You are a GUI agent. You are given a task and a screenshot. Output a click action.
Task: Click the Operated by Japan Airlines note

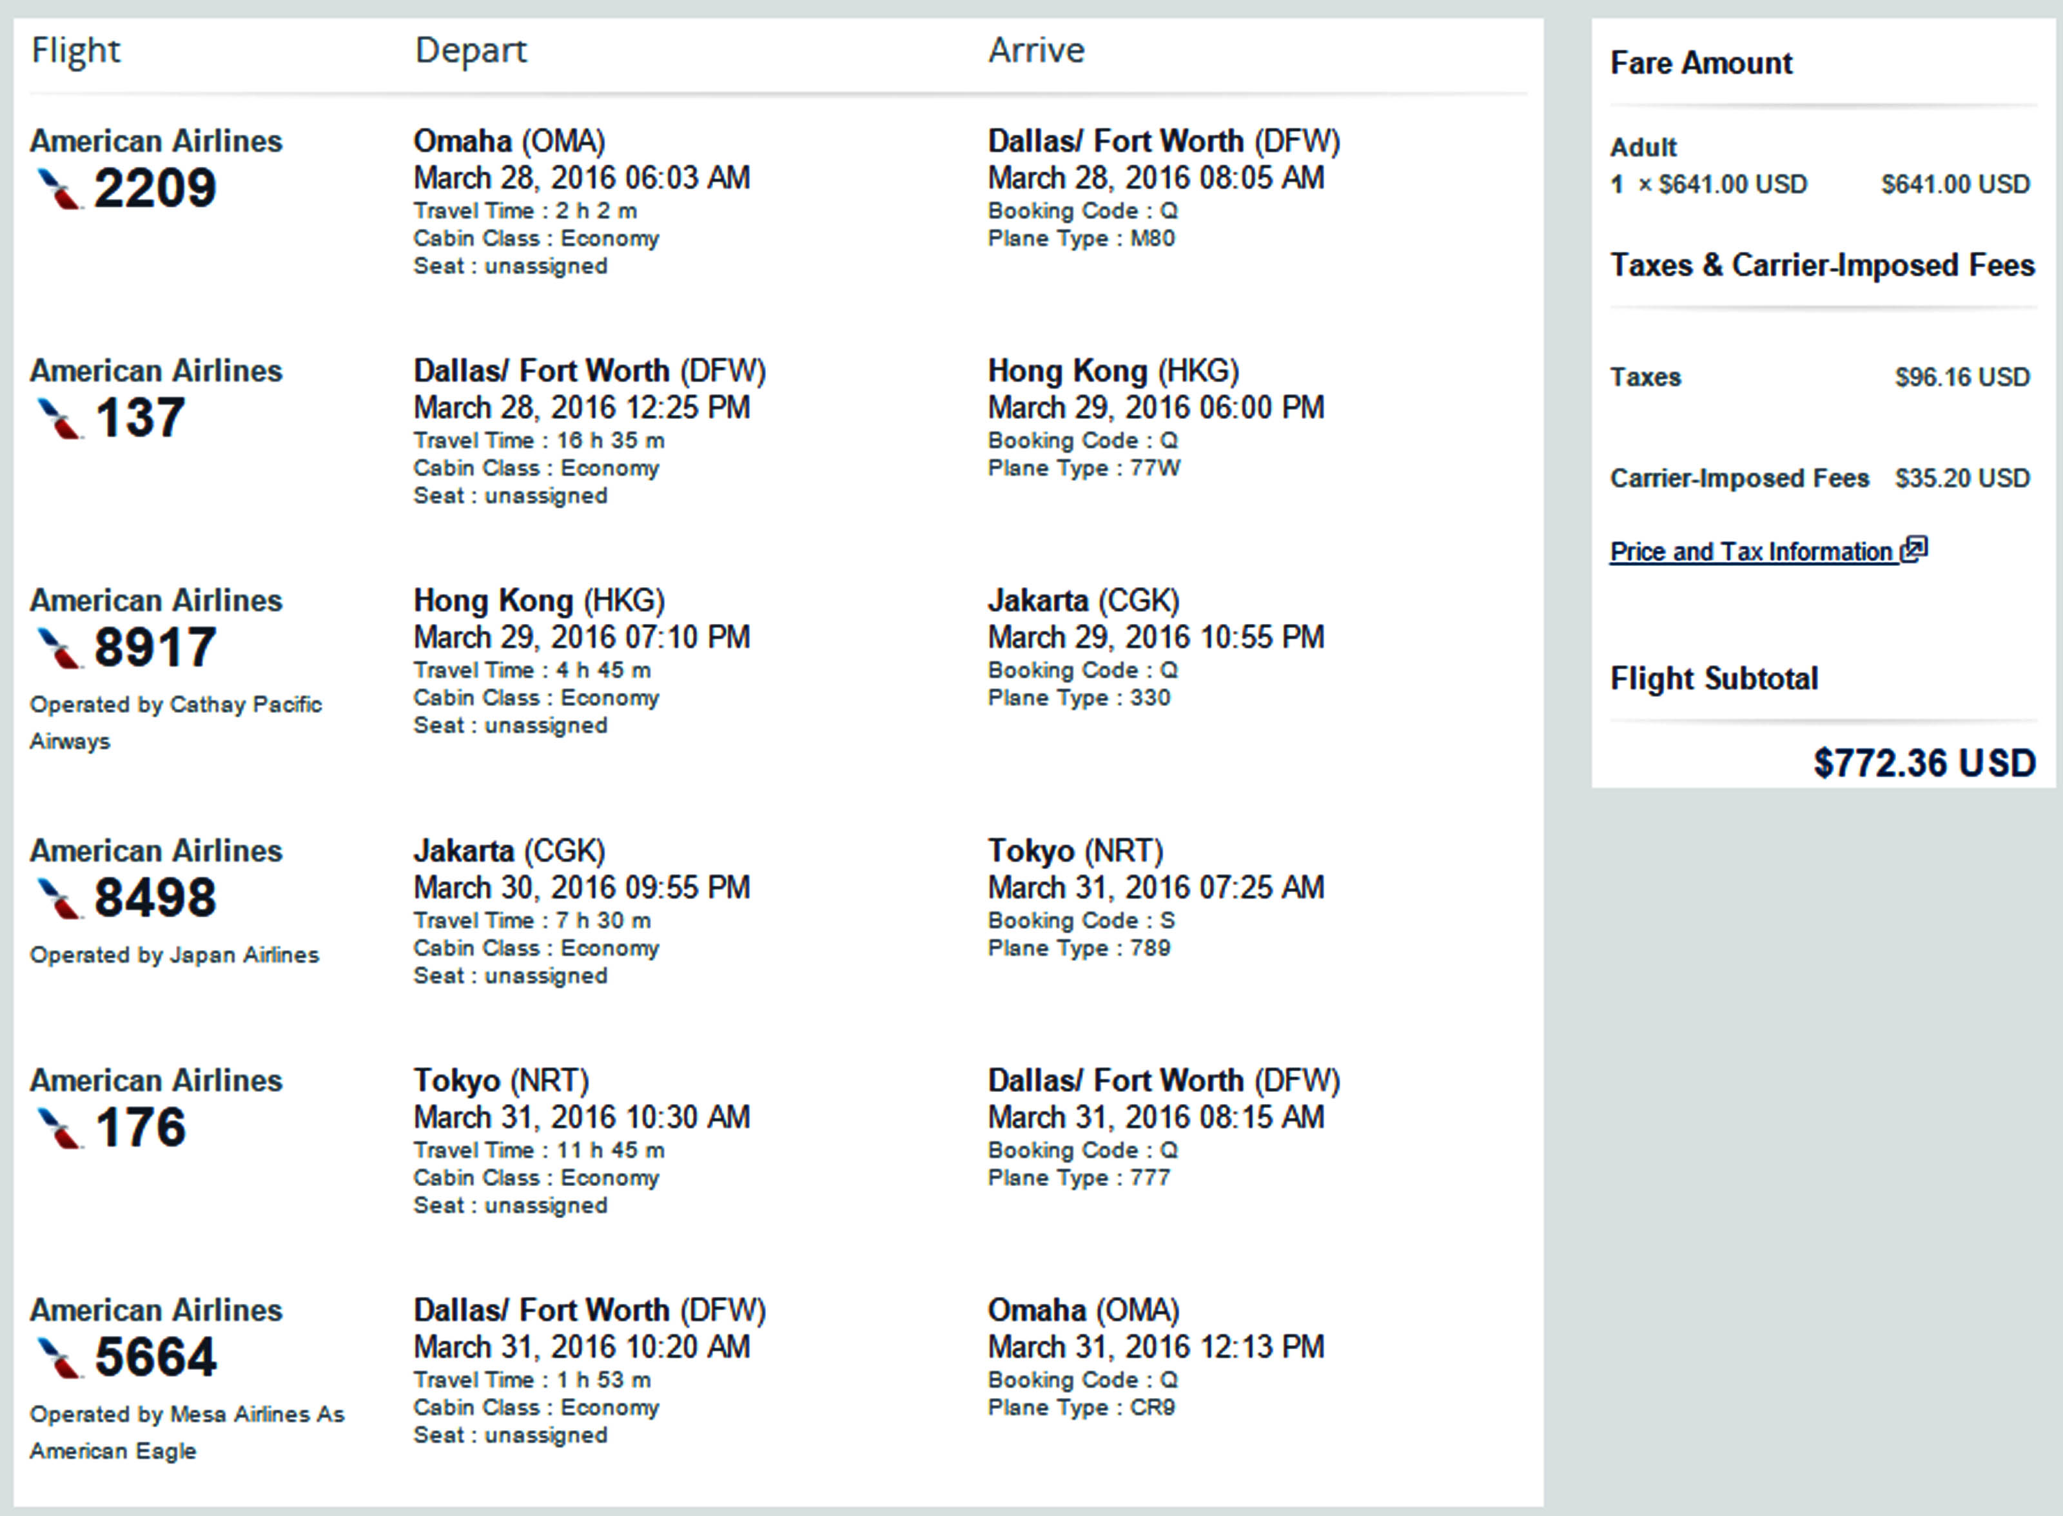(174, 955)
